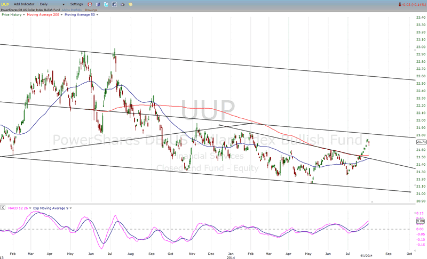The width and height of the screenshot is (427, 259).
Task: Open the Drawings link
Action: (x=91, y=10)
